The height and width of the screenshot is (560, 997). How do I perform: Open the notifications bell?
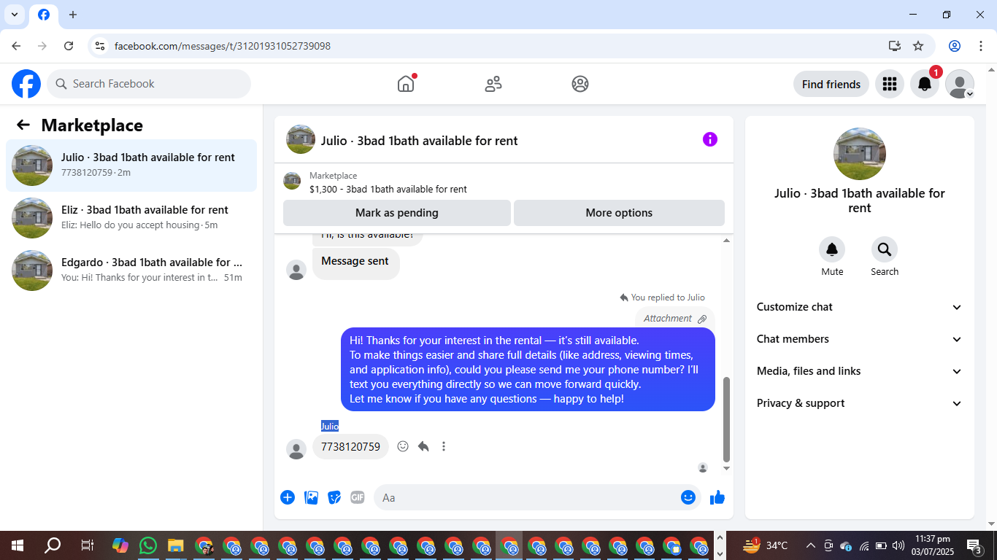(x=925, y=84)
